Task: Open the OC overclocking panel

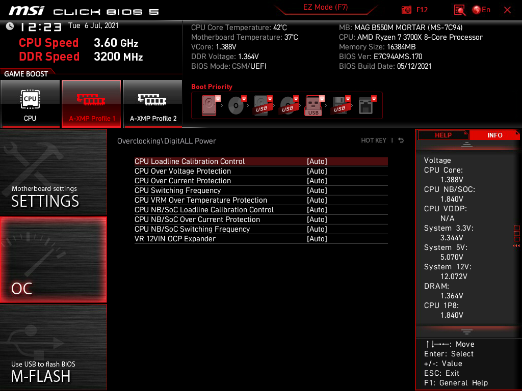Action: pos(53,260)
